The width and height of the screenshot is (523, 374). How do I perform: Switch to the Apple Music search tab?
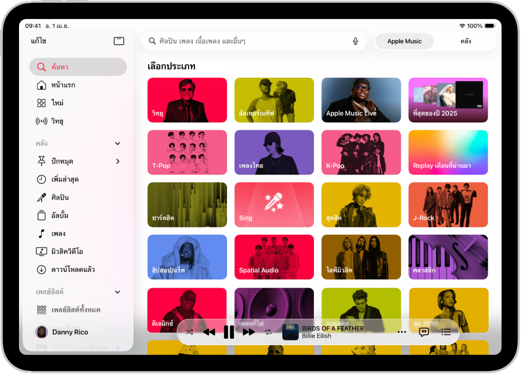click(404, 41)
